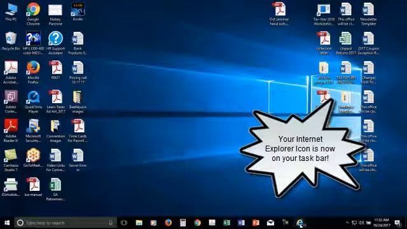Launch Firefox from taskbar
The height and width of the screenshot is (229, 407).
tap(168, 223)
